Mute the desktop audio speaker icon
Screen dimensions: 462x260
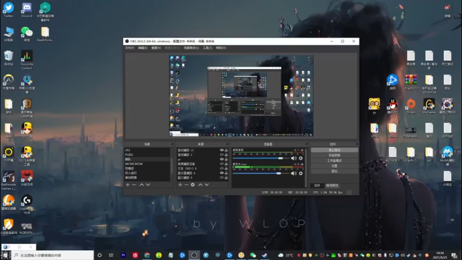pos(293,158)
